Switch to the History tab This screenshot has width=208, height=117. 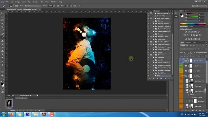[150, 11]
